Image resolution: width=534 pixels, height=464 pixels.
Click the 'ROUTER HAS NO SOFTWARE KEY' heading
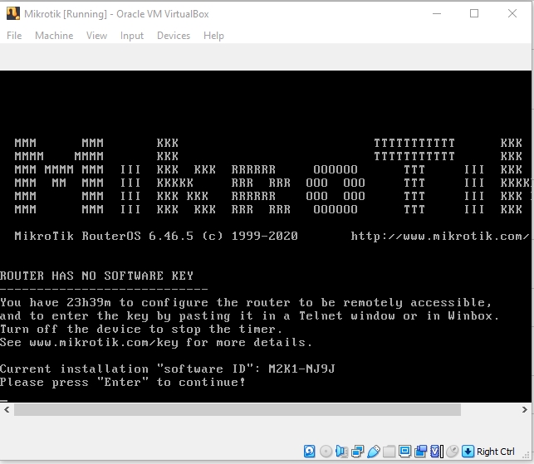tap(96, 276)
